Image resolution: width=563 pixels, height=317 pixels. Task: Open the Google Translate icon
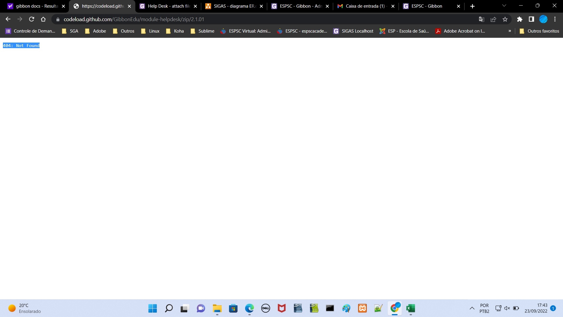tap(481, 19)
